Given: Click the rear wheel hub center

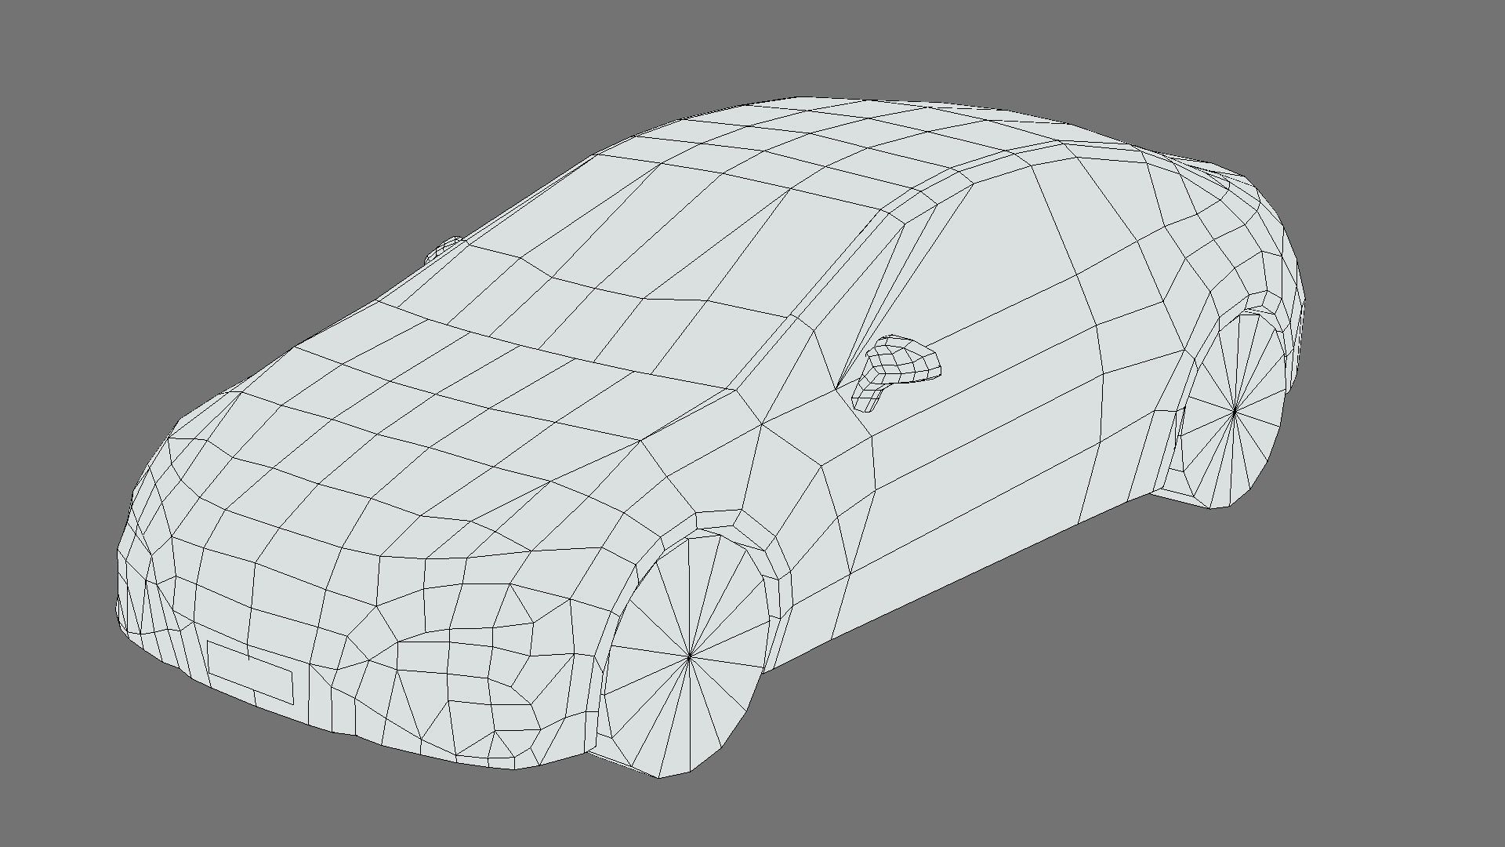Looking at the screenshot, I should (x=1235, y=410).
